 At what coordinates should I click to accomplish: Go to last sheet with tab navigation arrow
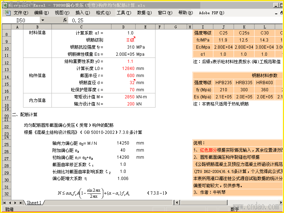coord(21,203)
